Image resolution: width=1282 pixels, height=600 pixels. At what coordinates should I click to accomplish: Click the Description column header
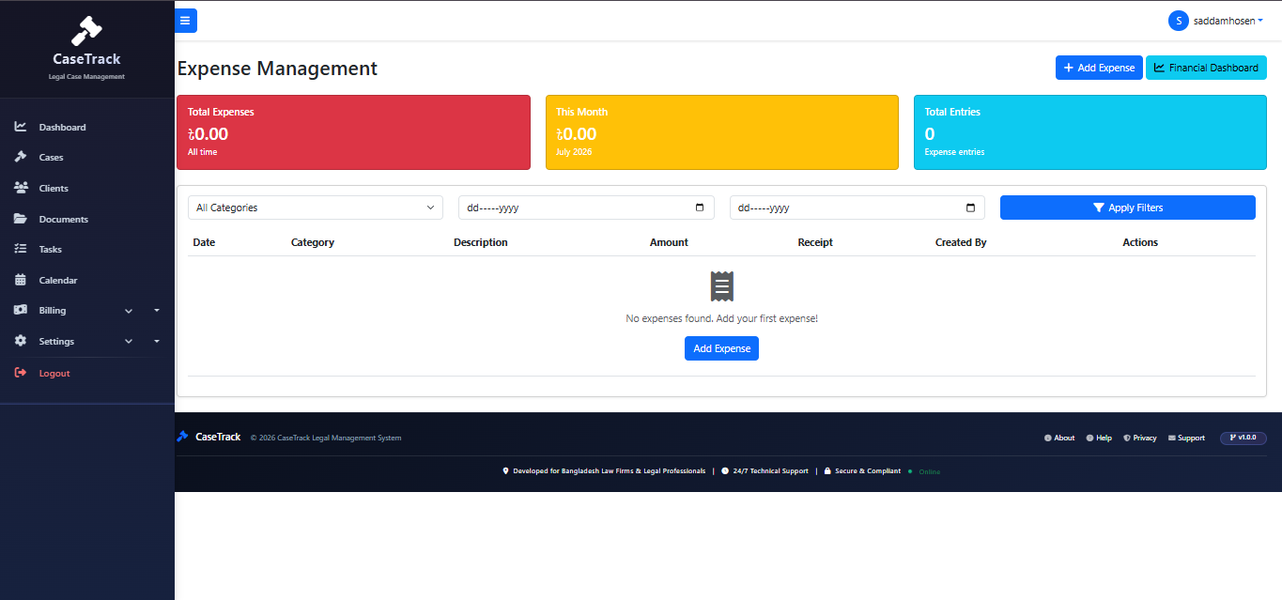point(481,242)
